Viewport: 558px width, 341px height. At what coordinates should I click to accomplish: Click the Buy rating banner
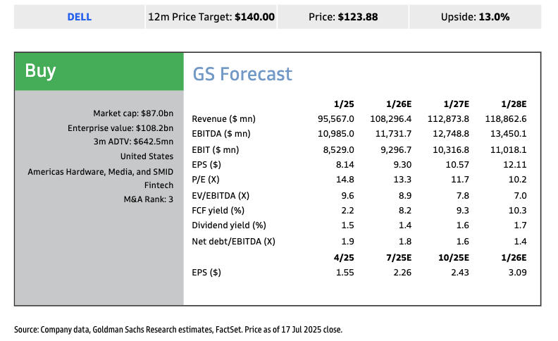click(99, 71)
